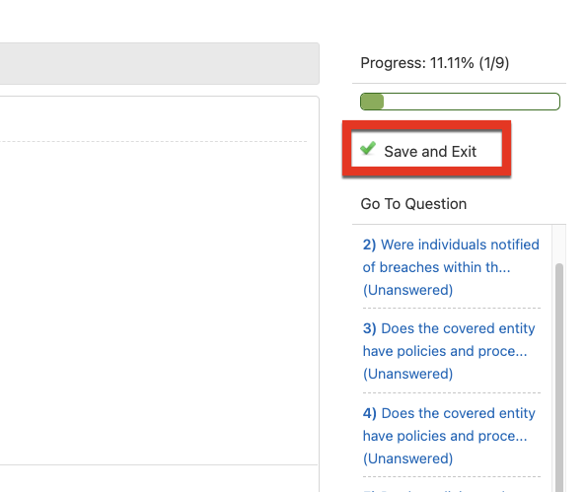
Task: Click the Unanswered status under question 2
Action: (407, 290)
